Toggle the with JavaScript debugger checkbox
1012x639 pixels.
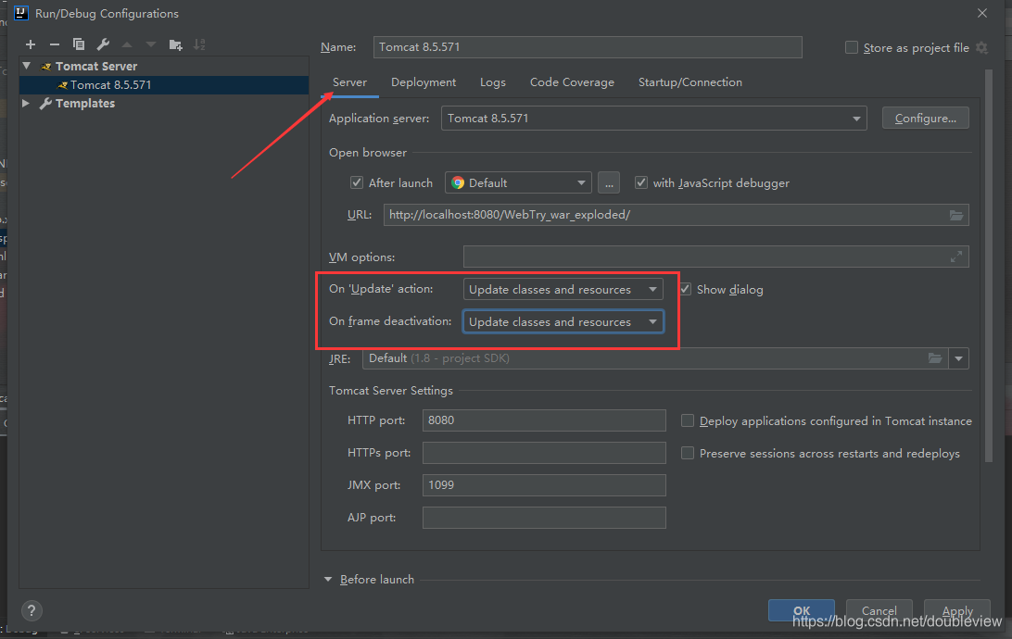(641, 183)
